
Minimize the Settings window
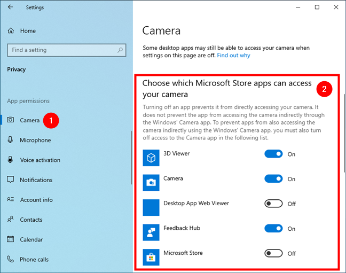click(298, 7)
